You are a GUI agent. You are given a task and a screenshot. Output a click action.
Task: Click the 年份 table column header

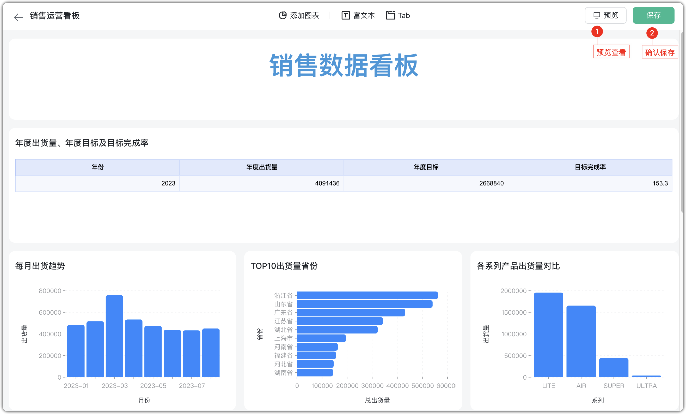pos(97,167)
